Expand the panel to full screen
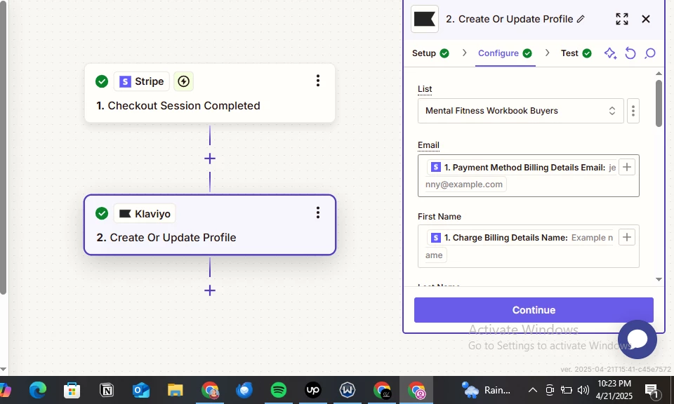The height and width of the screenshot is (404, 674). coord(622,19)
